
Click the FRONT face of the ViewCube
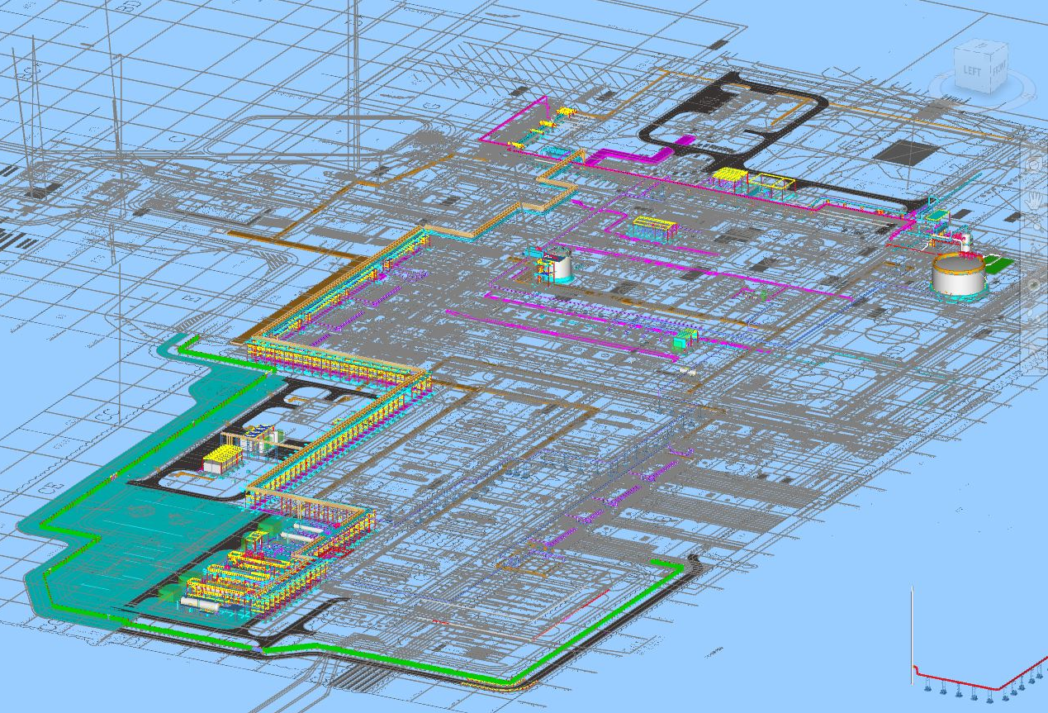point(999,69)
